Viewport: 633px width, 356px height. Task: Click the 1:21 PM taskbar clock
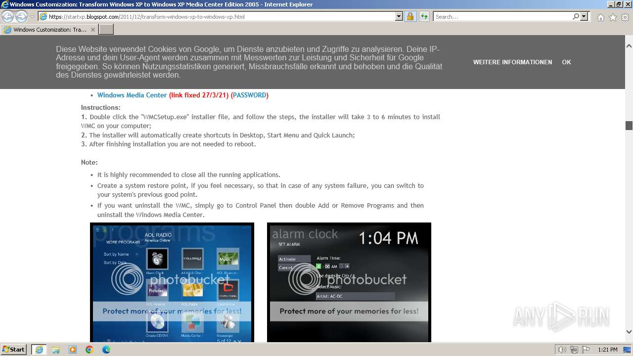tap(608, 350)
